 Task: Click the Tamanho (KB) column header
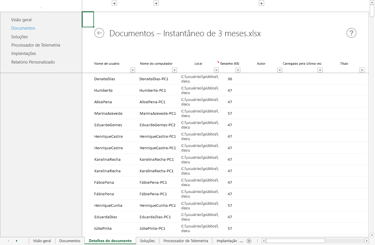click(229, 64)
